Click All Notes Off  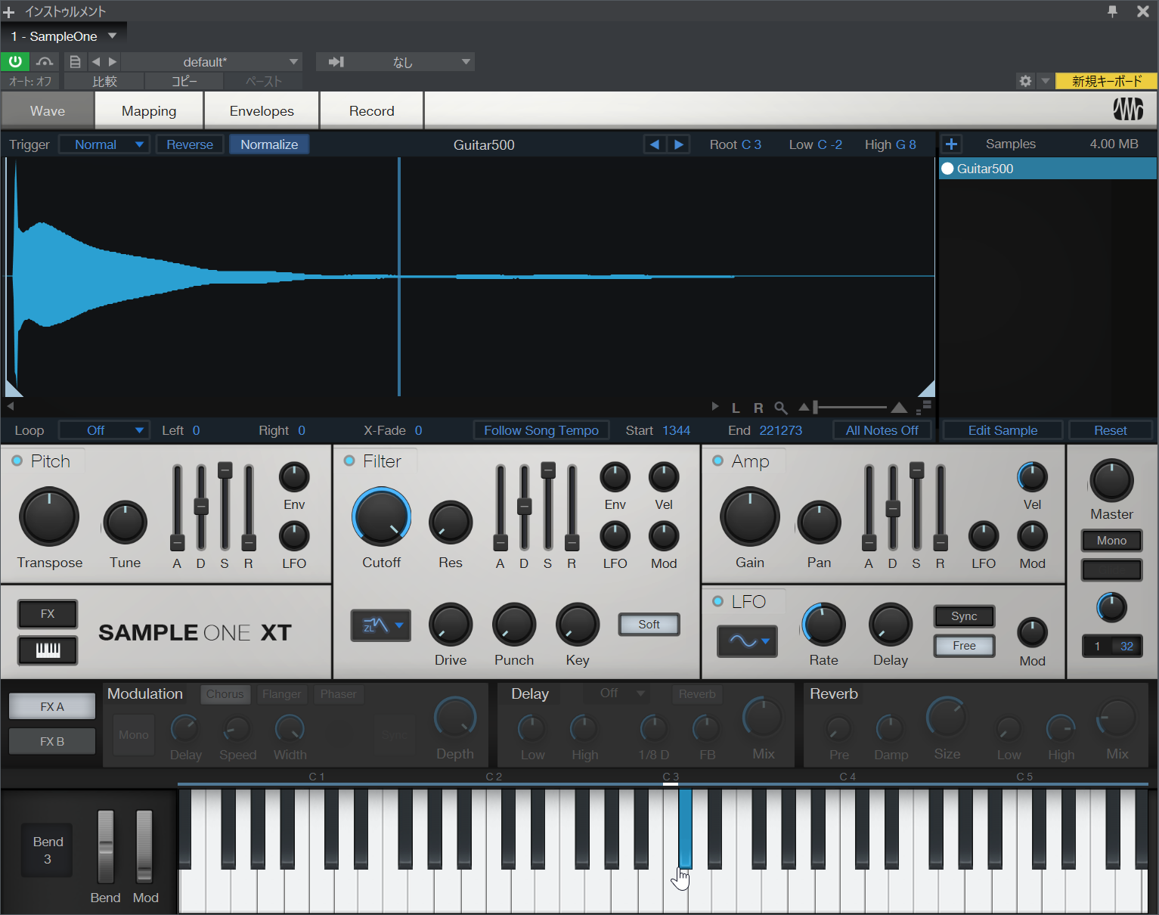[882, 430]
